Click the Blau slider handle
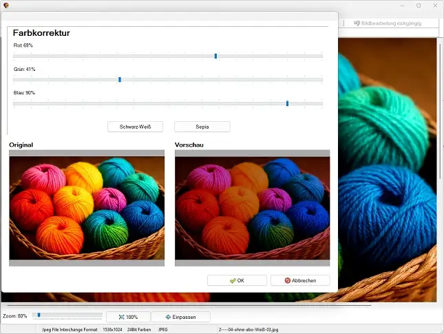444x334 pixels. [287, 103]
